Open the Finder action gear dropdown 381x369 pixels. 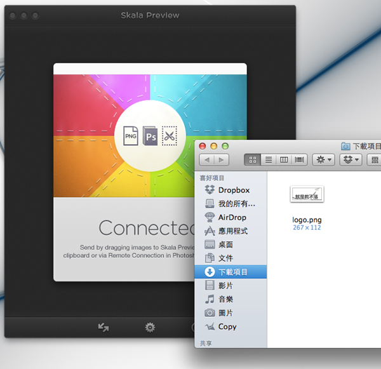coord(324,159)
